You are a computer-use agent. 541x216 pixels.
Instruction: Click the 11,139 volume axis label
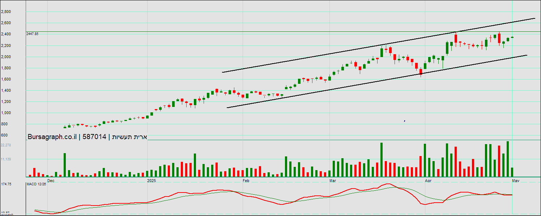click(x=7, y=159)
